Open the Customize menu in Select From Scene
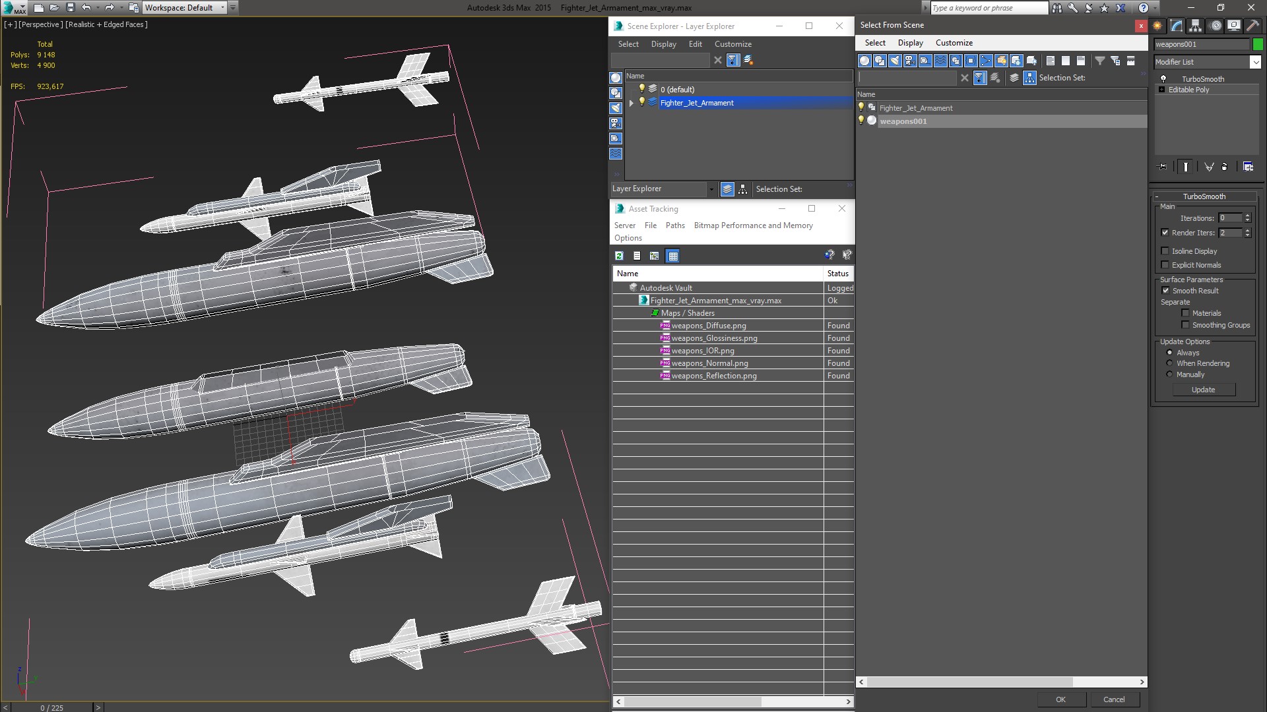The width and height of the screenshot is (1267, 712). (x=954, y=43)
